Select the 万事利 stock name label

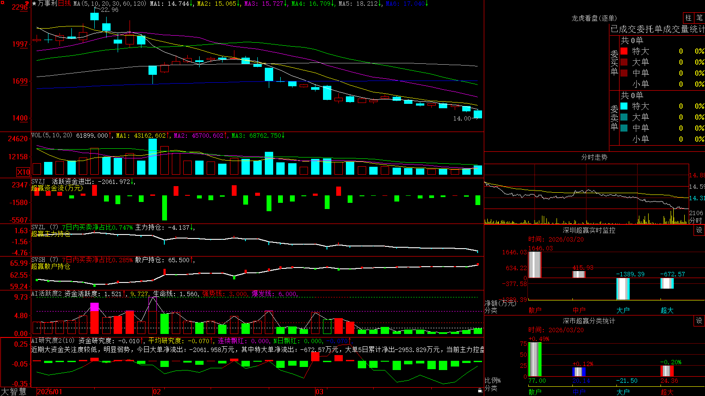tap(47, 4)
